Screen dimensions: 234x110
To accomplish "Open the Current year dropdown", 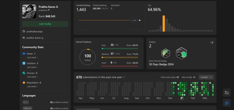I will [206, 77].
